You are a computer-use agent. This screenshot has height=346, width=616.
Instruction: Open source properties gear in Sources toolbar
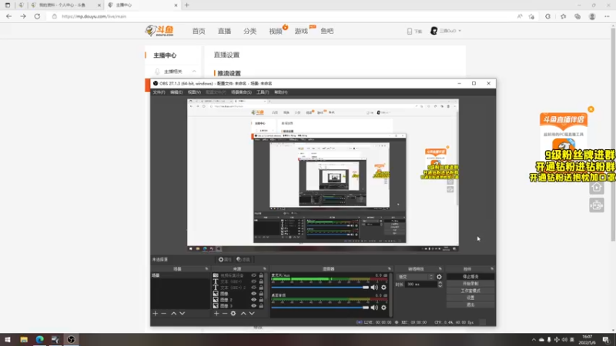coord(233,314)
